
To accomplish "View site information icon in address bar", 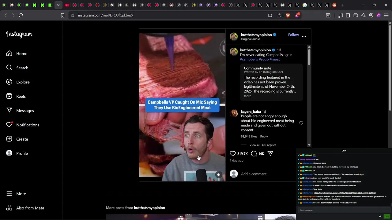I will (72, 15).
